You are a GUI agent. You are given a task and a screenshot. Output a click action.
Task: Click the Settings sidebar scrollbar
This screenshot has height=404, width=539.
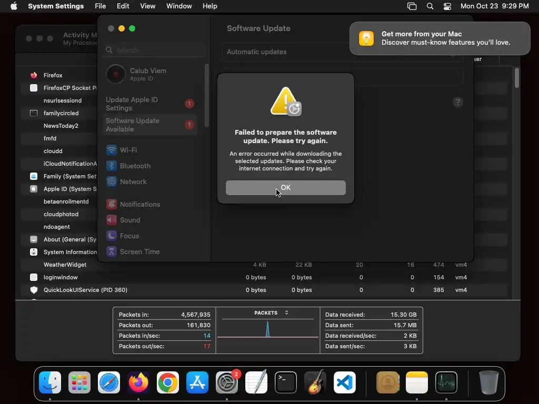[206, 96]
